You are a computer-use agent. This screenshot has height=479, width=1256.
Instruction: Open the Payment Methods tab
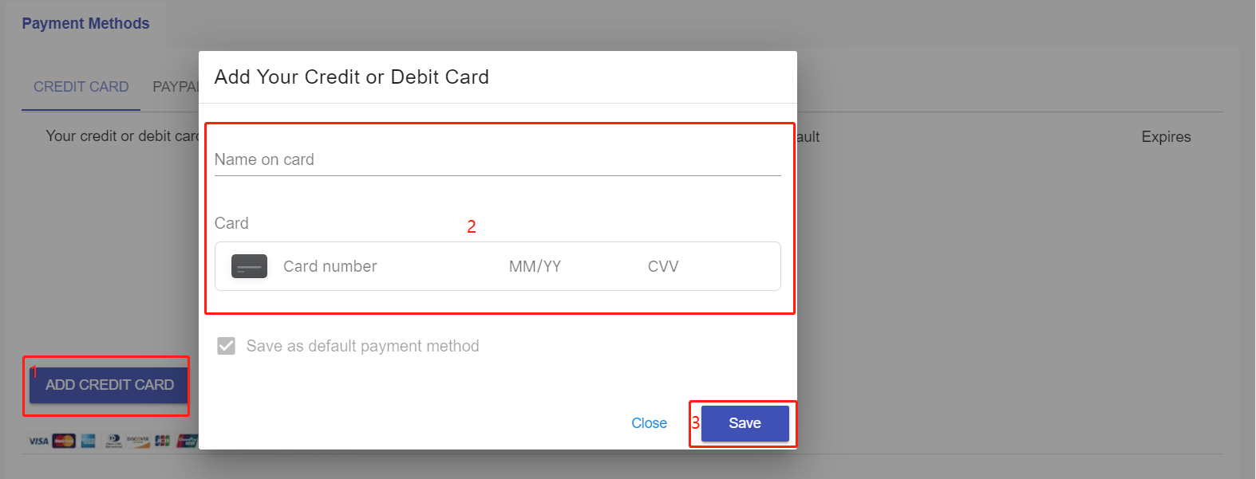85,23
